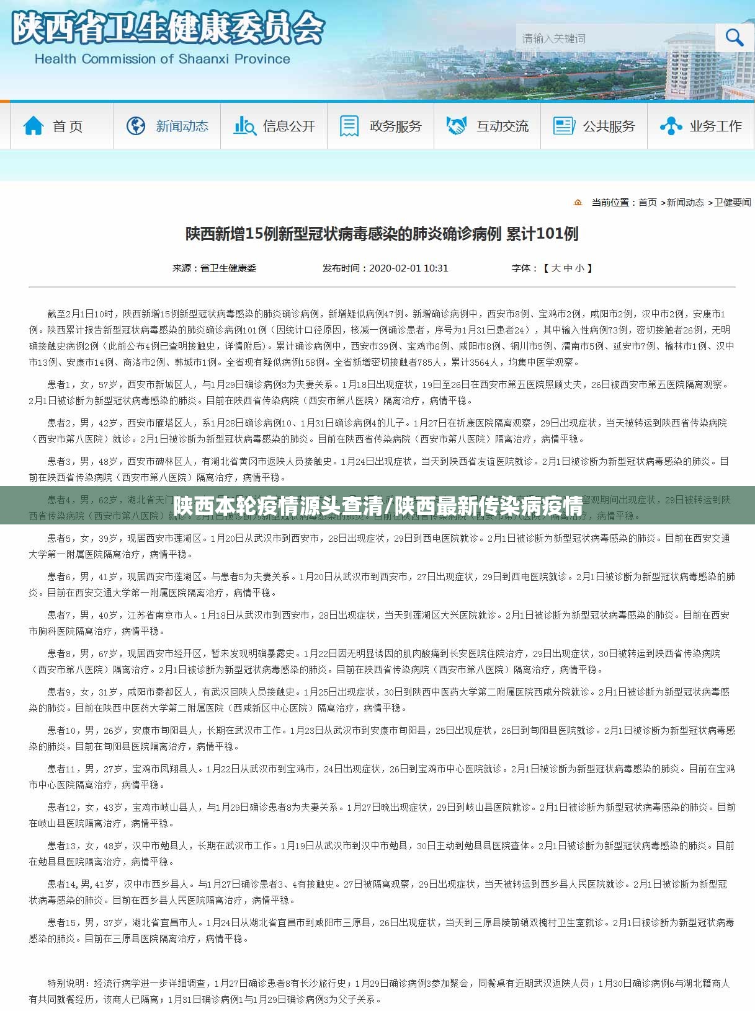Image resolution: width=755 pixels, height=1011 pixels.
Task: Click the globe icon beside 新闻动态
Action: 136,126
